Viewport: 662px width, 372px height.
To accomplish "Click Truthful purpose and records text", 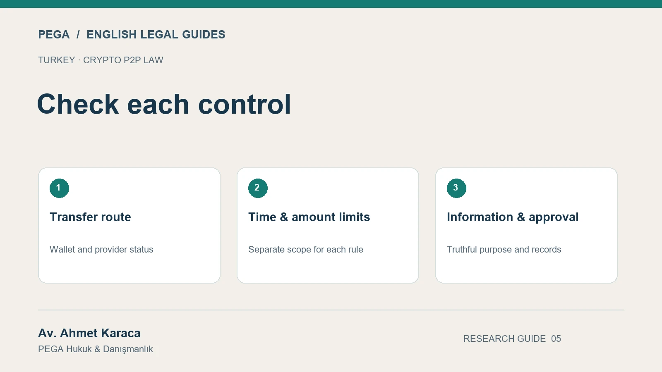I will (x=504, y=250).
